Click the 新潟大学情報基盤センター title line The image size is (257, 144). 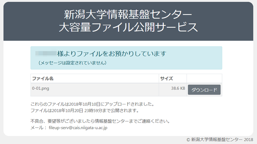click(x=128, y=15)
